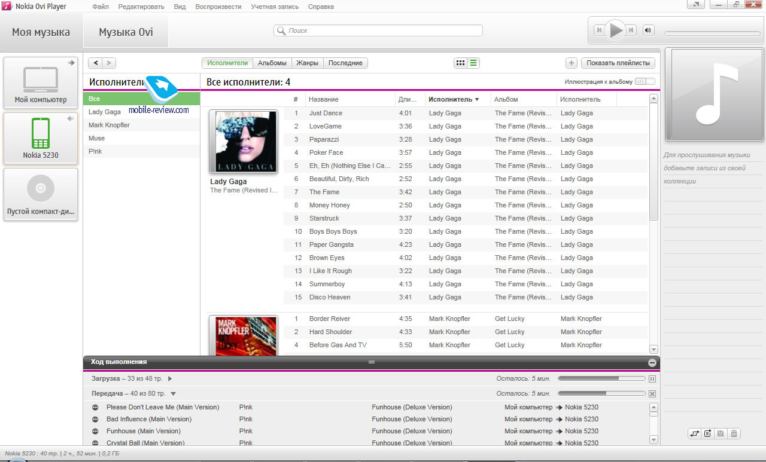
Task: Switch to Моя музыка tab
Action: pyautogui.click(x=41, y=32)
